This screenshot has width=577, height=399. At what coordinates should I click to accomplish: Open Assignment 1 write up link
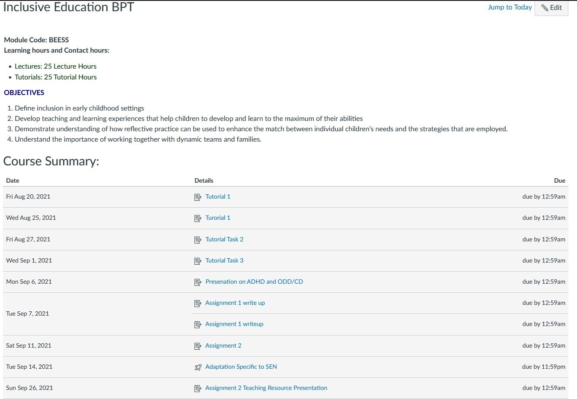(x=235, y=303)
